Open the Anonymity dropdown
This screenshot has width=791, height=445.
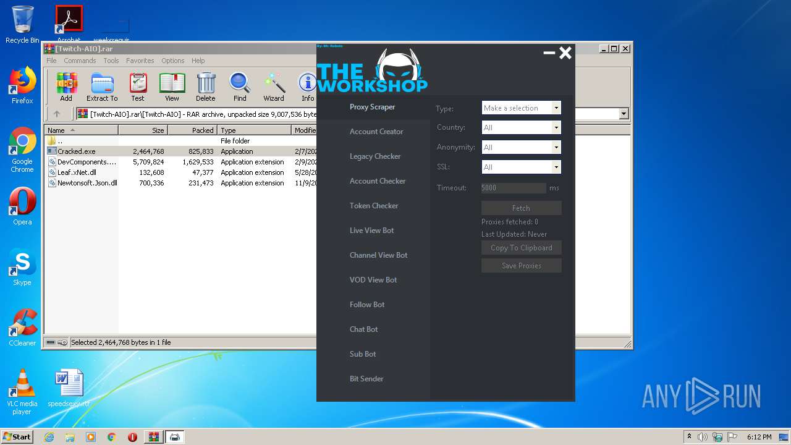click(x=521, y=147)
